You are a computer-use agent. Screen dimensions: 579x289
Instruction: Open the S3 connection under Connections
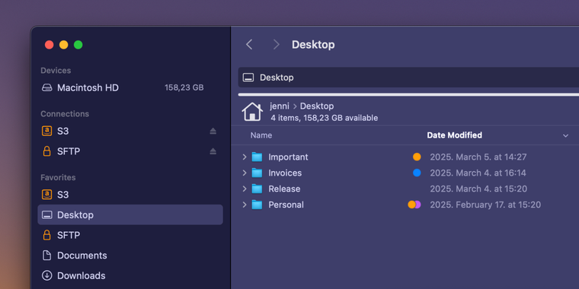click(130, 132)
